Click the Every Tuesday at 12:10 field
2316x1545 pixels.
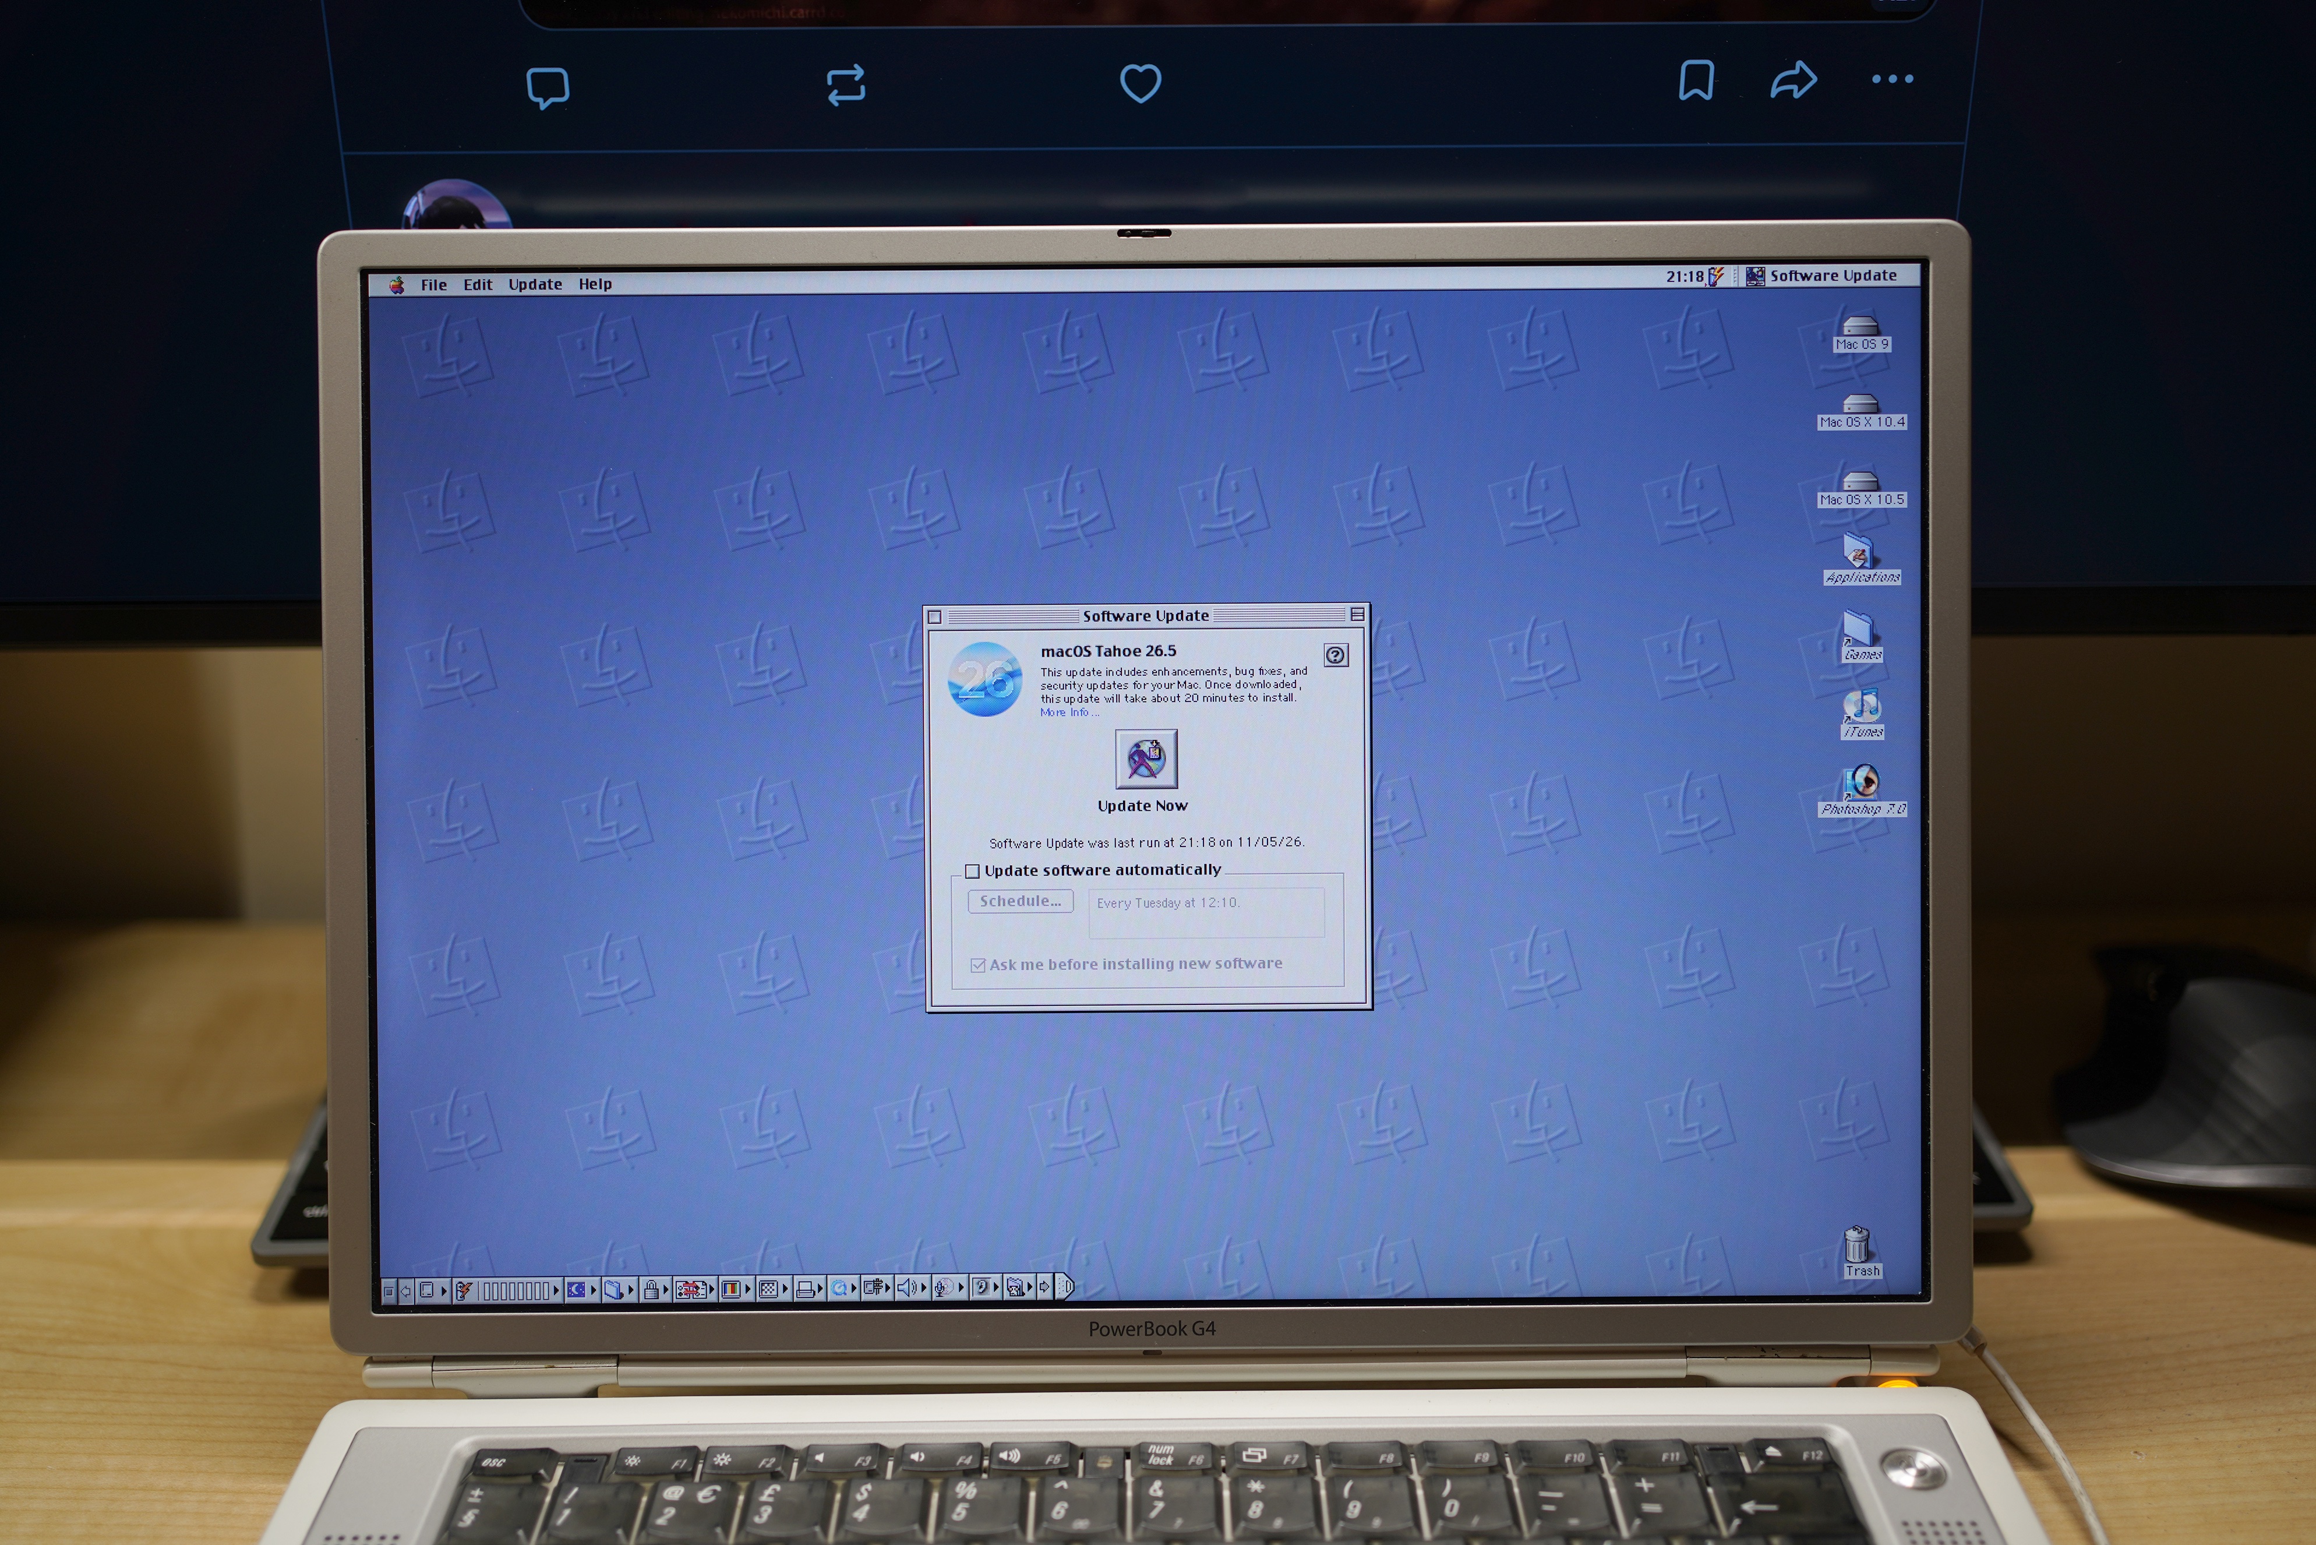[x=1207, y=912]
